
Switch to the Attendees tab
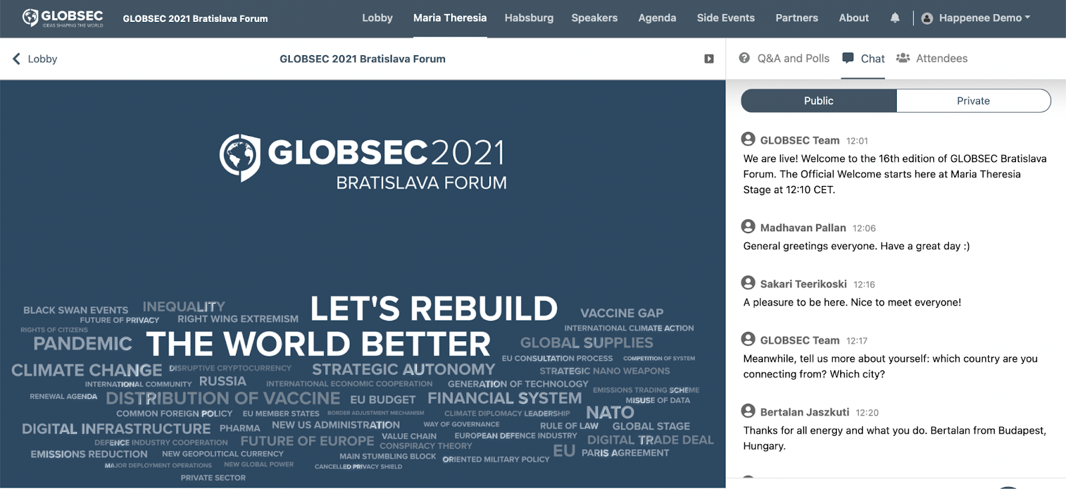[932, 59]
